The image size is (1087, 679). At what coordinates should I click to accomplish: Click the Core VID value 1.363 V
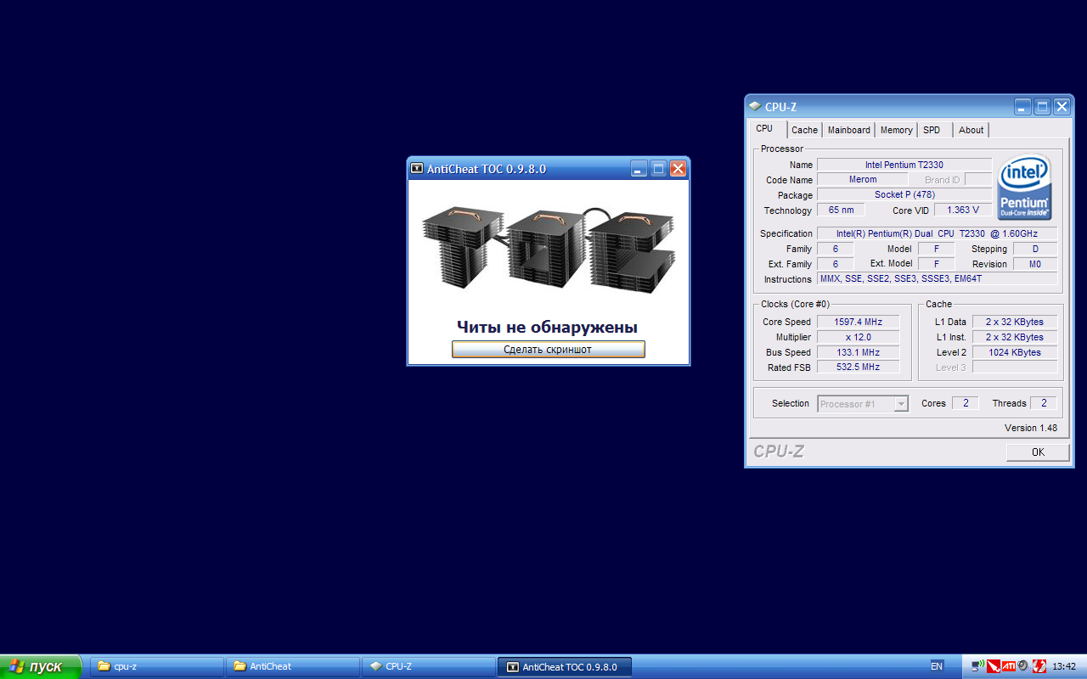coord(963,210)
